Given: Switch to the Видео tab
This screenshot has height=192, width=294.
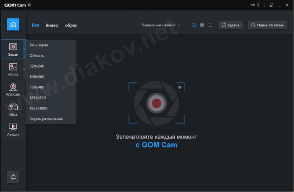Looking at the screenshot, I should [x=52, y=25].
